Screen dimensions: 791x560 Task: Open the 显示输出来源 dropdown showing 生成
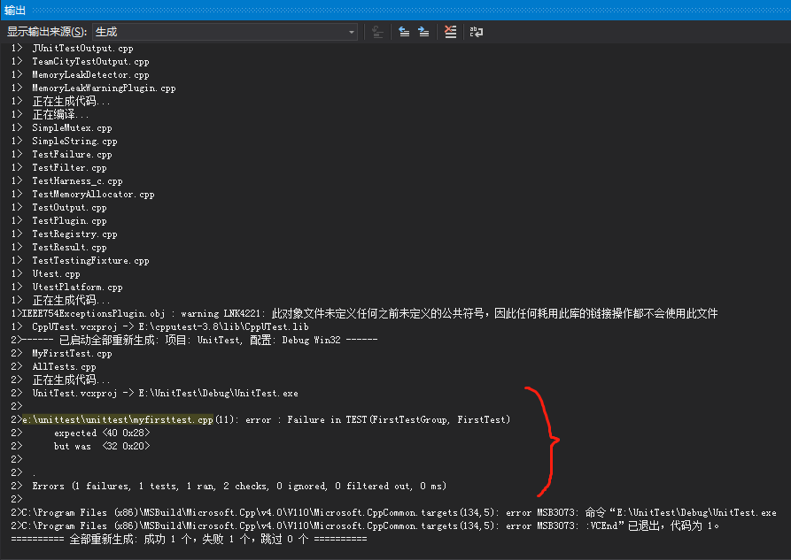point(224,32)
